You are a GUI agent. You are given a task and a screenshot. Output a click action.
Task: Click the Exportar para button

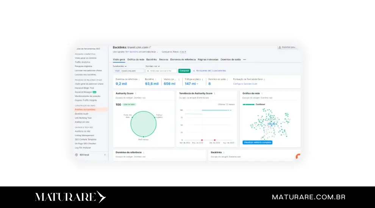click(287, 47)
